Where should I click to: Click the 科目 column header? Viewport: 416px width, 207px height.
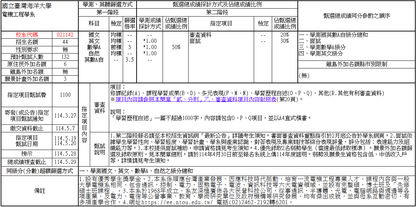click(x=94, y=23)
